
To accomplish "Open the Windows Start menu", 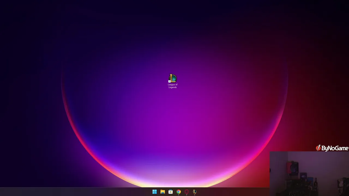I will (155, 192).
